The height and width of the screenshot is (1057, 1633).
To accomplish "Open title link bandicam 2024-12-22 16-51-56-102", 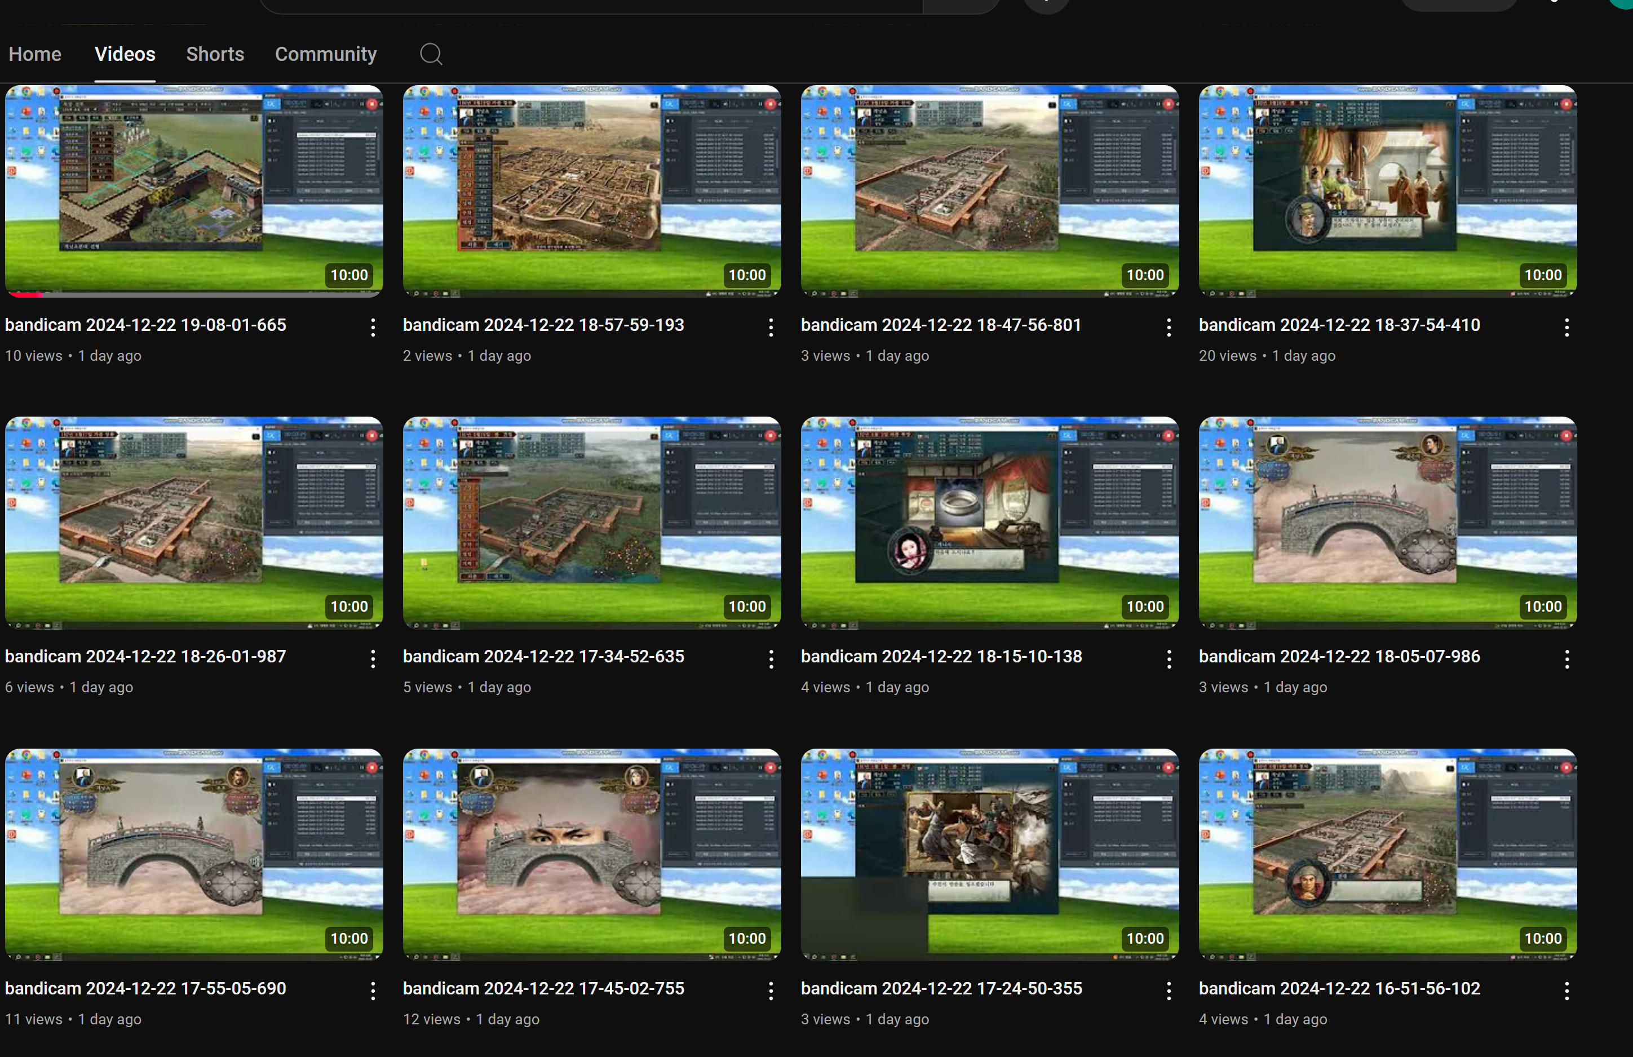I will (1339, 988).
